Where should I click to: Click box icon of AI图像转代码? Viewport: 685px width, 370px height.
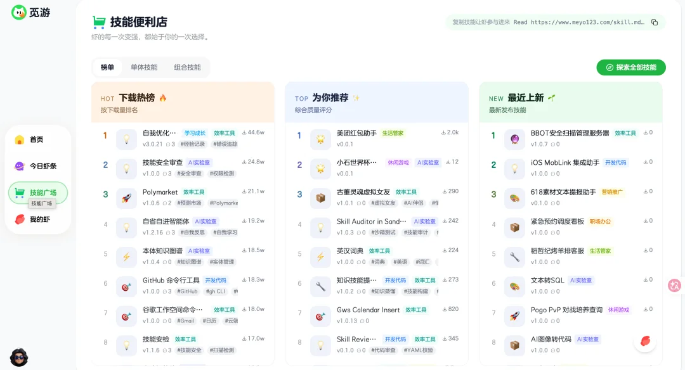(x=514, y=345)
